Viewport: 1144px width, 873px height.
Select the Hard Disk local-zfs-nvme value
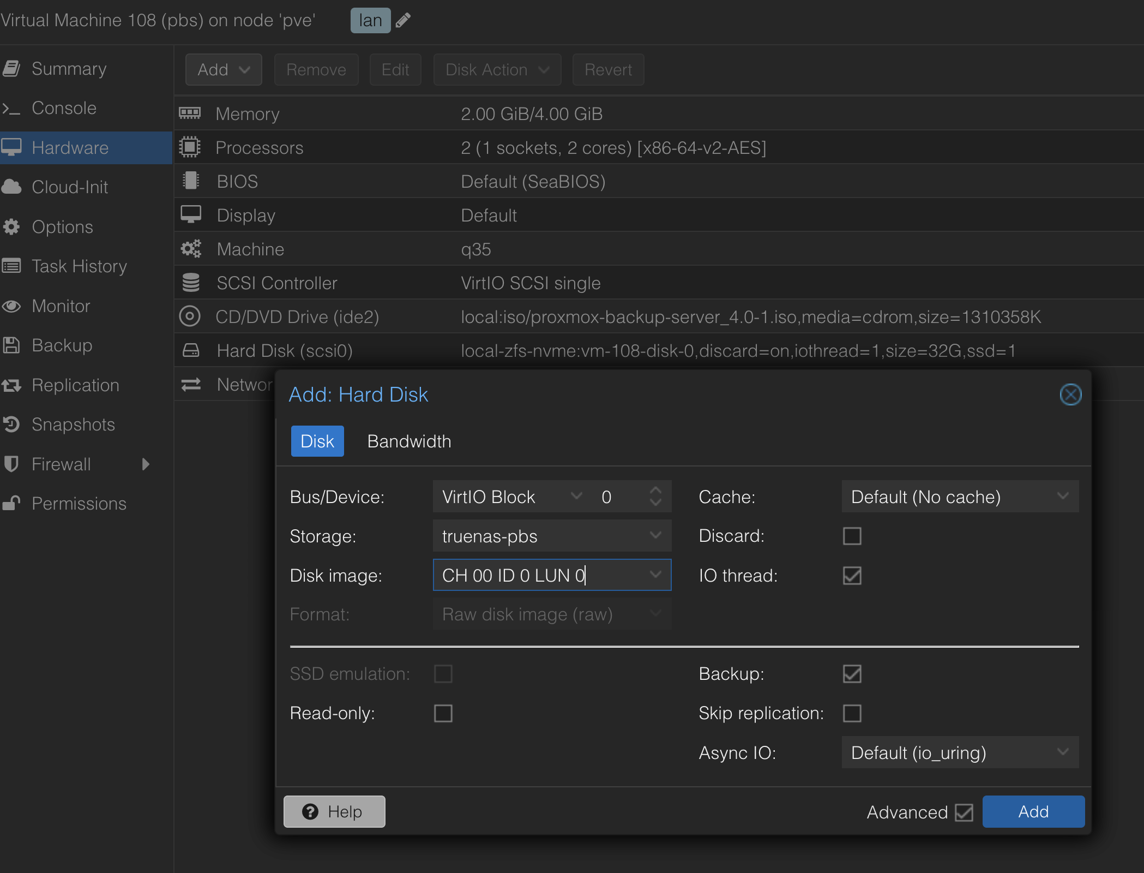click(x=738, y=351)
